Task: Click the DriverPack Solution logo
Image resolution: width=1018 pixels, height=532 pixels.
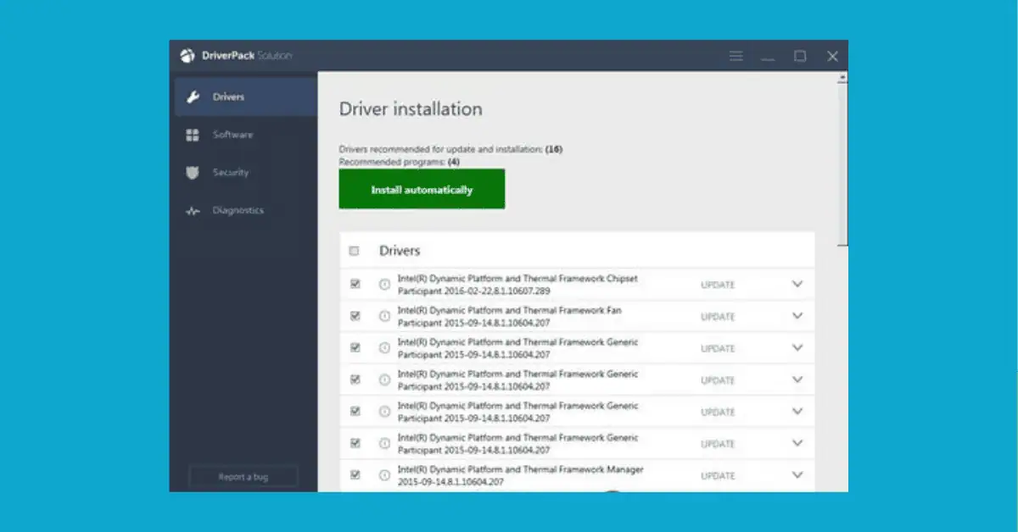Action: point(188,55)
